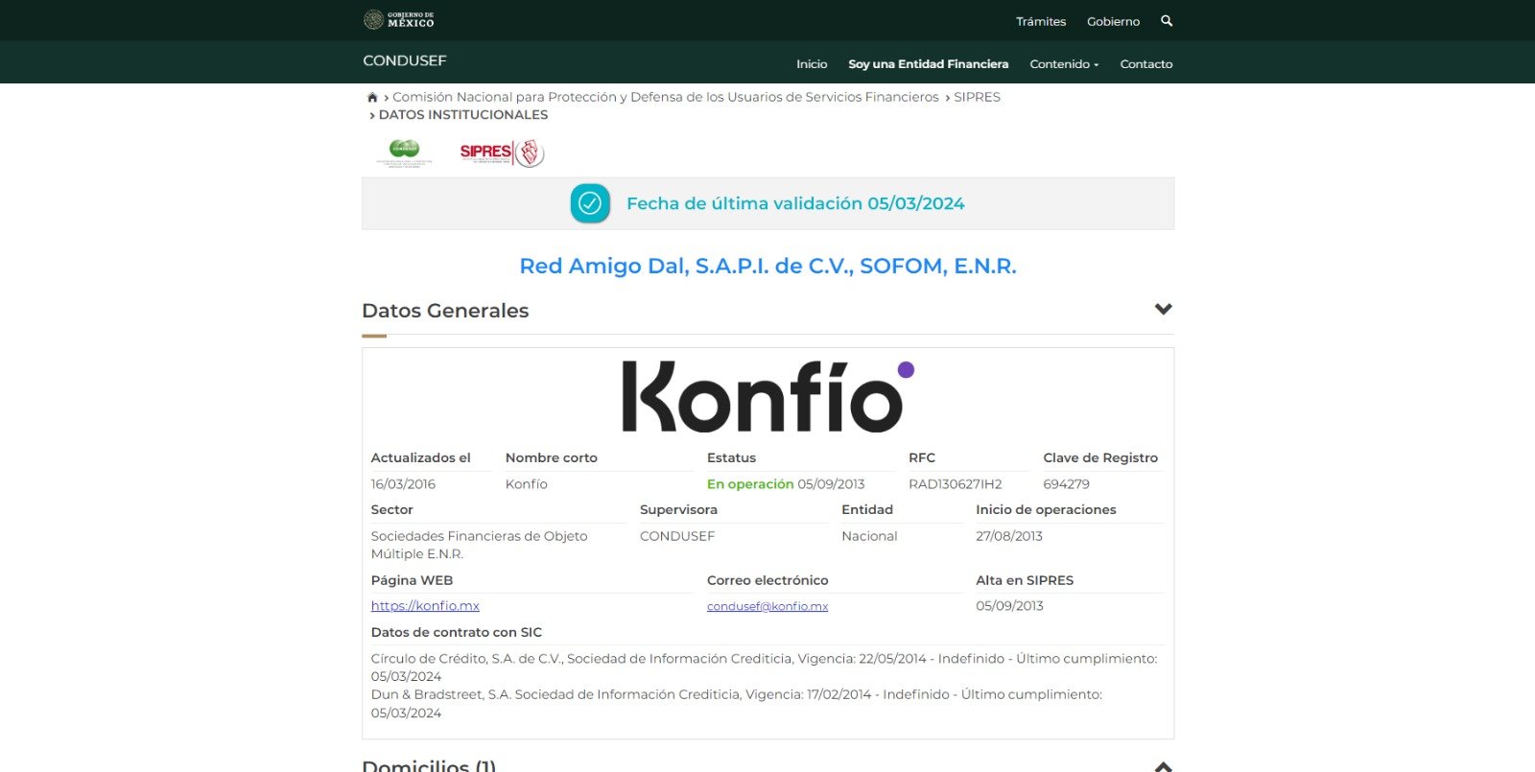Click the updated date 16/03/2016
Screen dimensions: 1535x772
tap(403, 484)
